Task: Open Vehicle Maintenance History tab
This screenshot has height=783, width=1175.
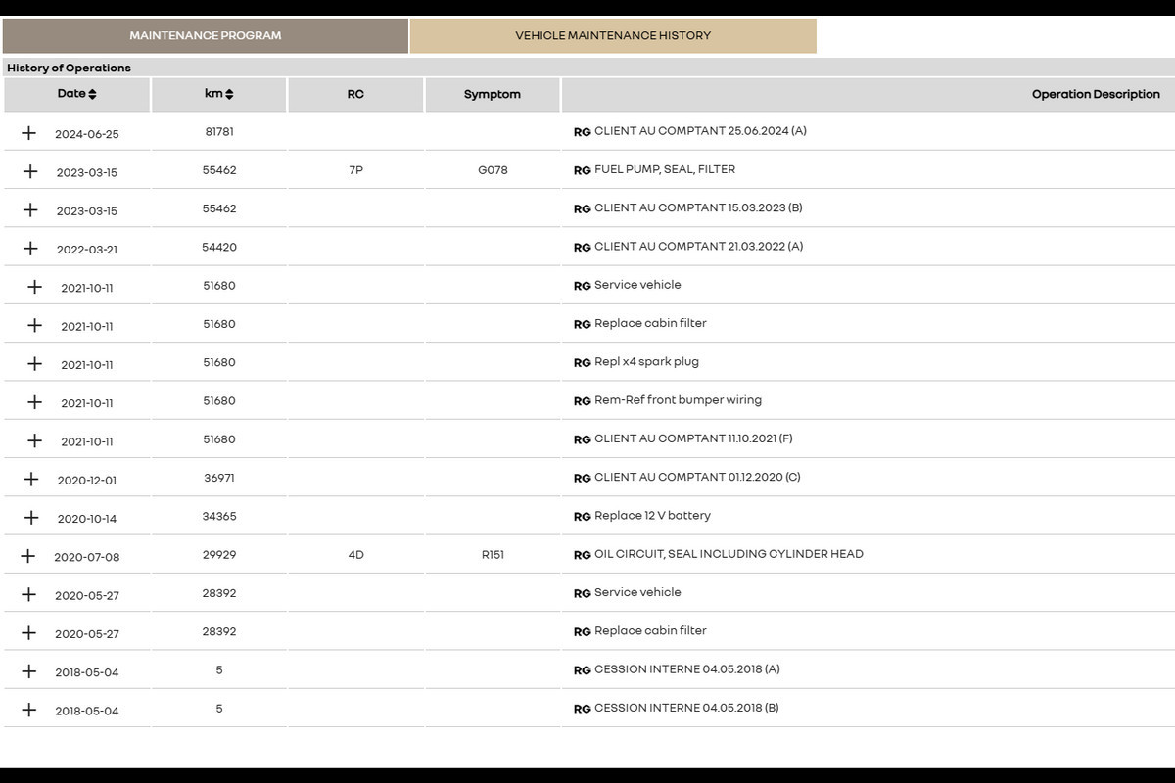Action: [x=613, y=35]
